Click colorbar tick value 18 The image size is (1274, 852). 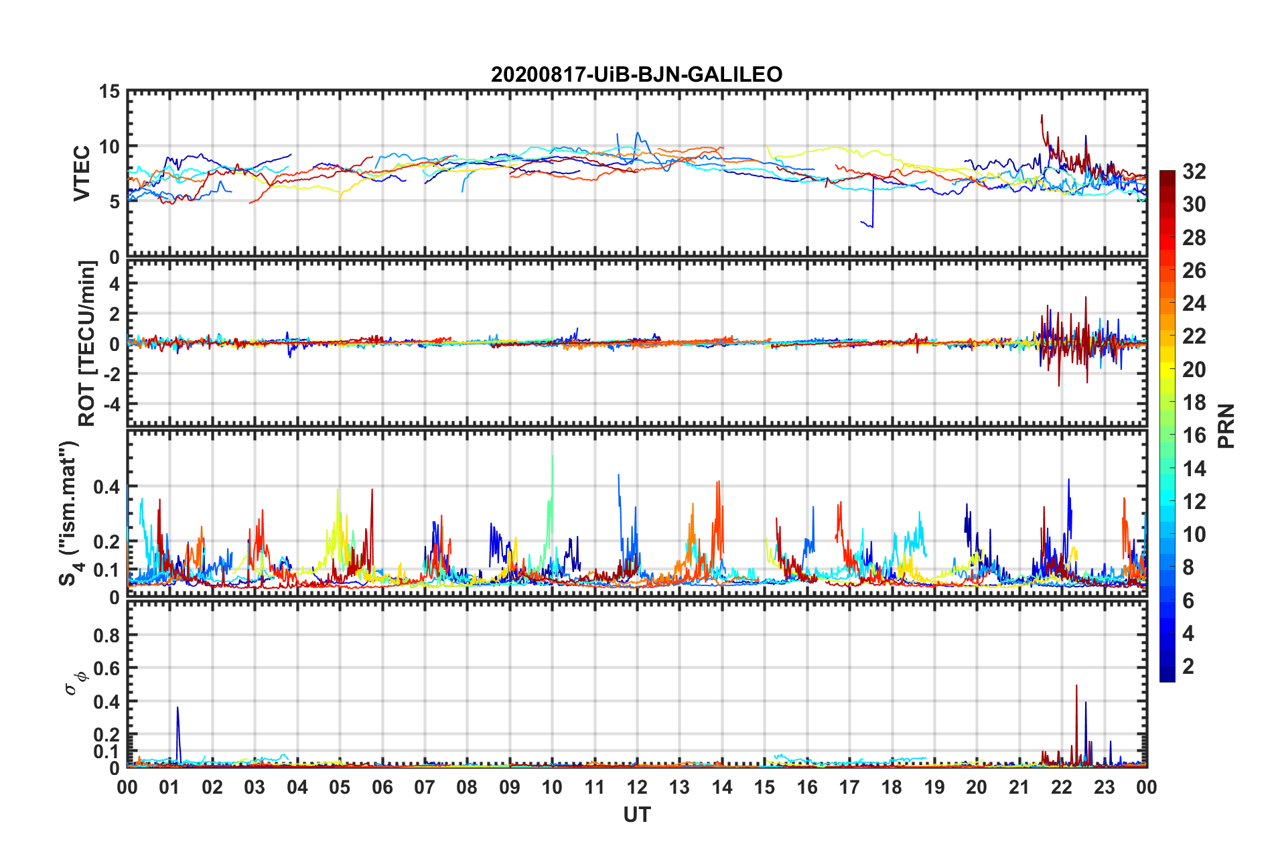(x=1194, y=403)
